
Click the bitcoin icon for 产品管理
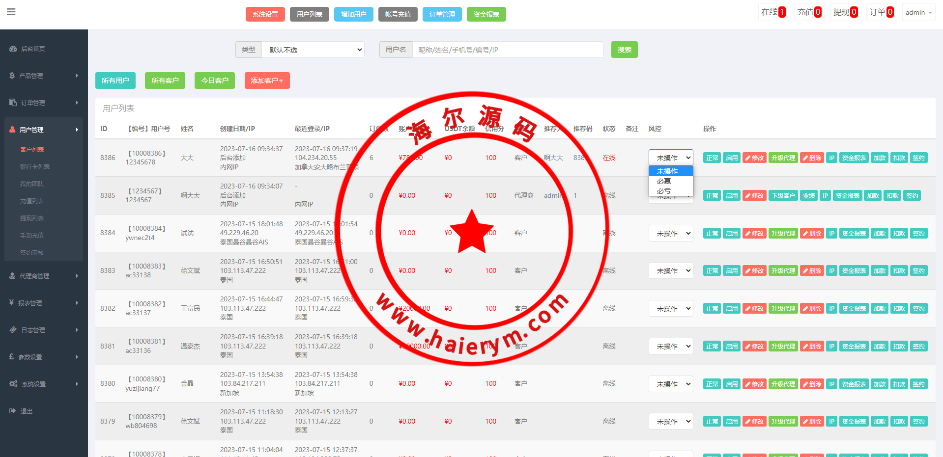[x=12, y=76]
